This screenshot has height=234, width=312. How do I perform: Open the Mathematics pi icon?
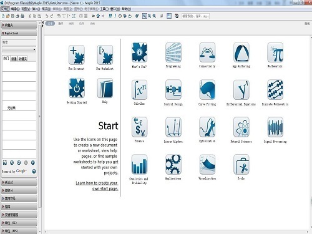275,52
